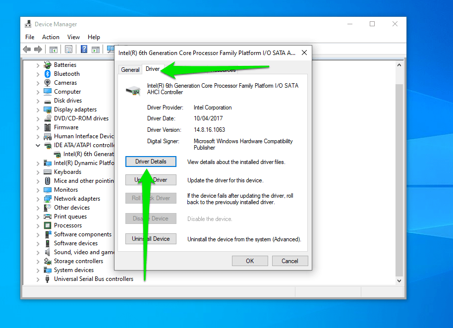Click the Device Manager title bar icon
Image resolution: width=453 pixels, height=328 pixels.
click(x=28, y=24)
